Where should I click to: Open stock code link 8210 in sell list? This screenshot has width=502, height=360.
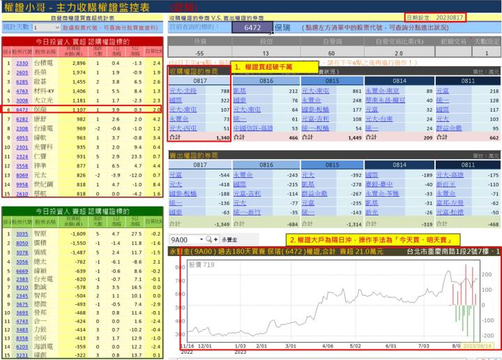coord(22,287)
